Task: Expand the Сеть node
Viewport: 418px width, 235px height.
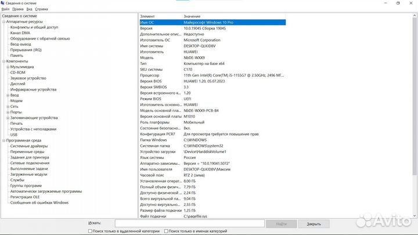Action: pyautogui.click(x=8, y=107)
